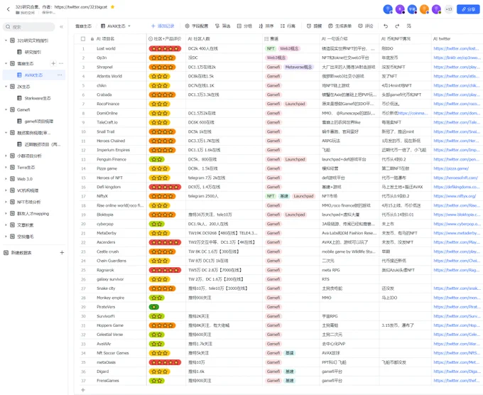Click the first blue collaborator avatar
The image size is (483, 395).
[x=388, y=9]
